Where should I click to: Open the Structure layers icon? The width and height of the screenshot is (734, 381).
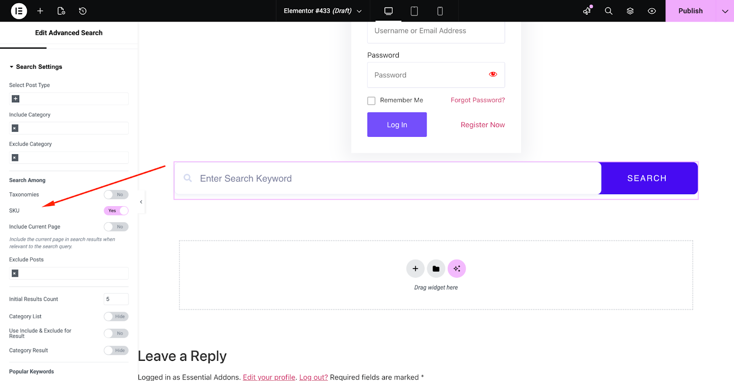[x=630, y=11]
